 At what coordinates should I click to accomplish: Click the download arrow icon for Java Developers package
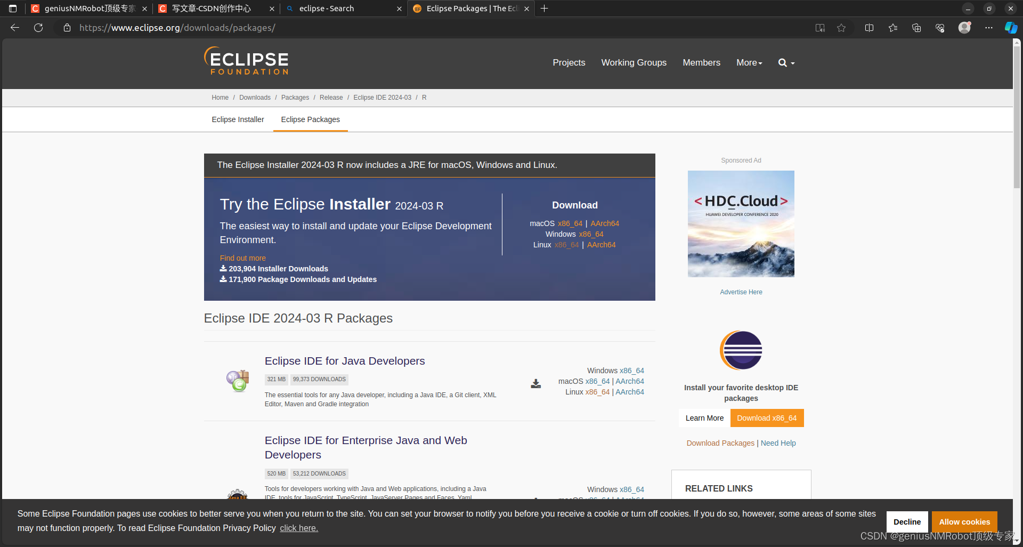pos(535,383)
